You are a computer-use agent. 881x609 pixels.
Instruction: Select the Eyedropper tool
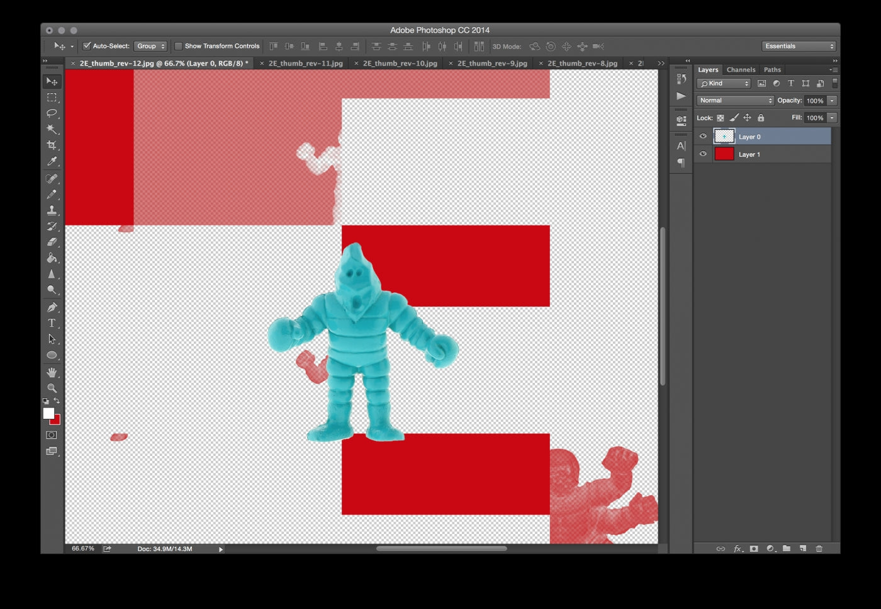pyautogui.click(x=52, y=161)
